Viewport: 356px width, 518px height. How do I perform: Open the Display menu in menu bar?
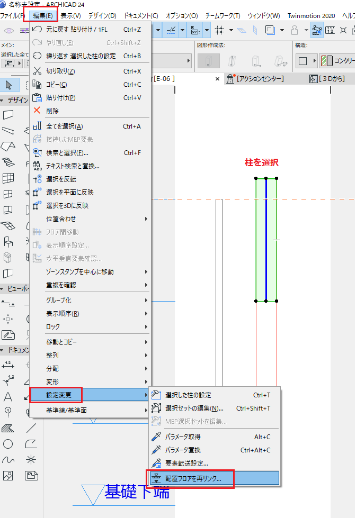[70, 15]
